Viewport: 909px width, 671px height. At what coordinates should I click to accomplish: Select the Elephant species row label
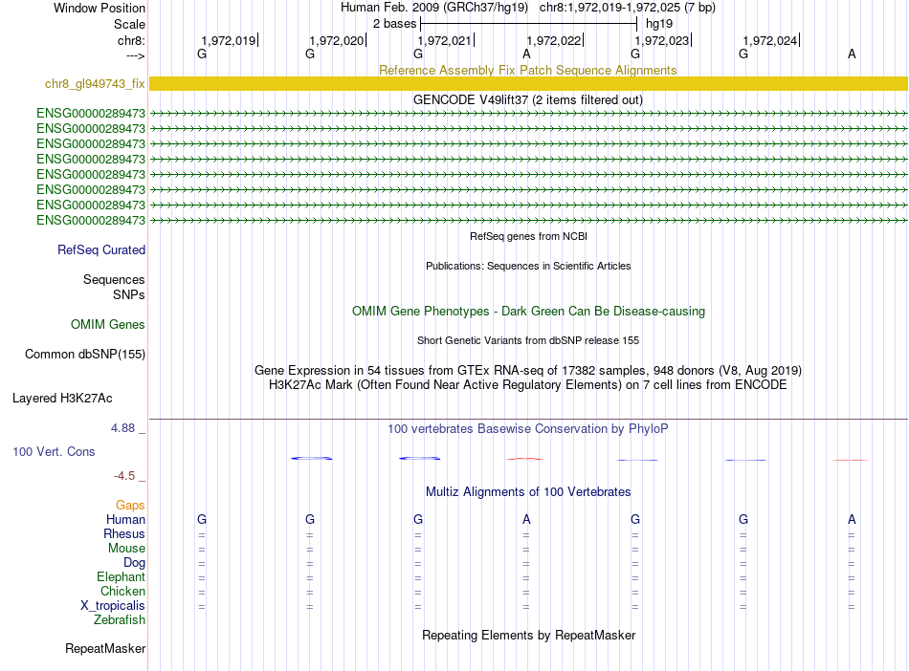tap(121, 577)
